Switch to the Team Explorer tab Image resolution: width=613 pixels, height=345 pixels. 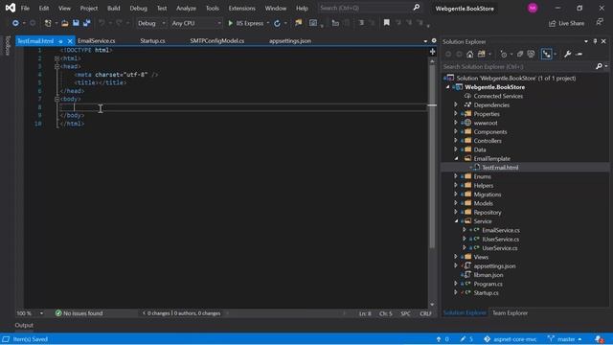510,313
